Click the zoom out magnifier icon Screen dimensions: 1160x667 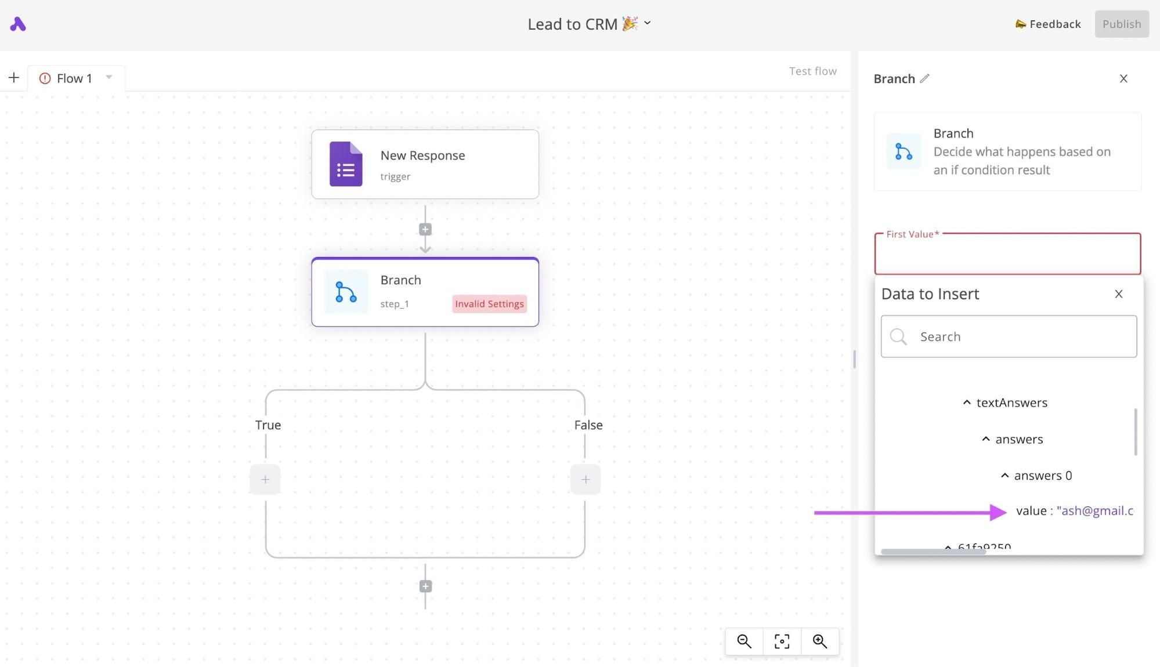point(744,641)
